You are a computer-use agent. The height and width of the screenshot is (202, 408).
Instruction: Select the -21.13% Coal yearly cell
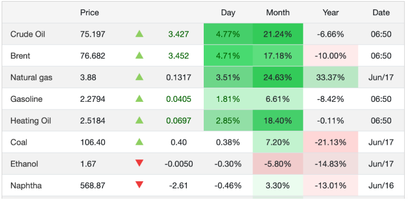click(331, 142)
